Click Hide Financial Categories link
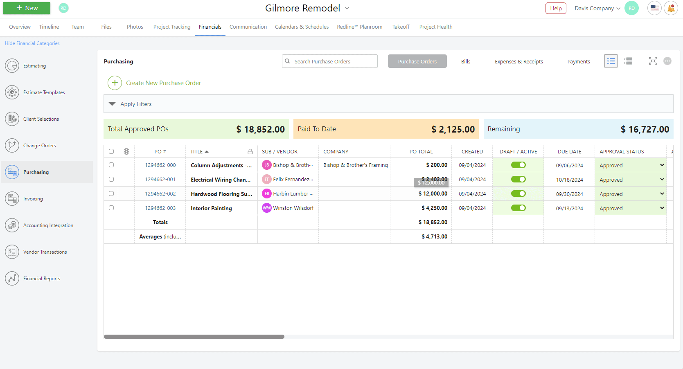This screenshot has height=369, width=683. tap(32, 43)
